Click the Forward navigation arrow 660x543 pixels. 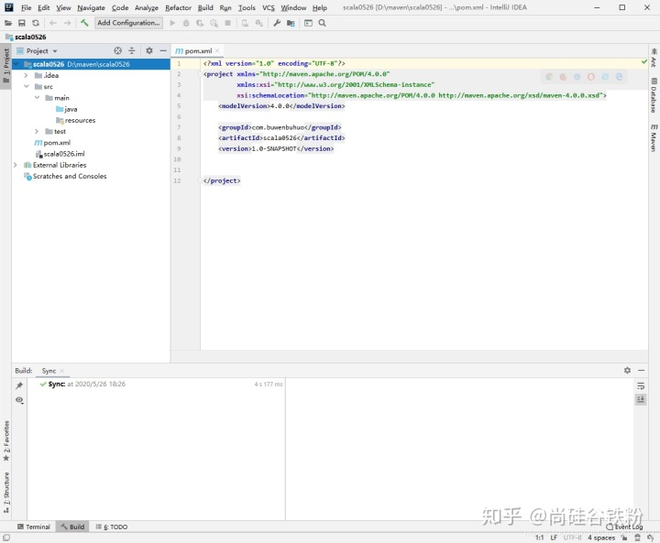[x=67, y=23]
